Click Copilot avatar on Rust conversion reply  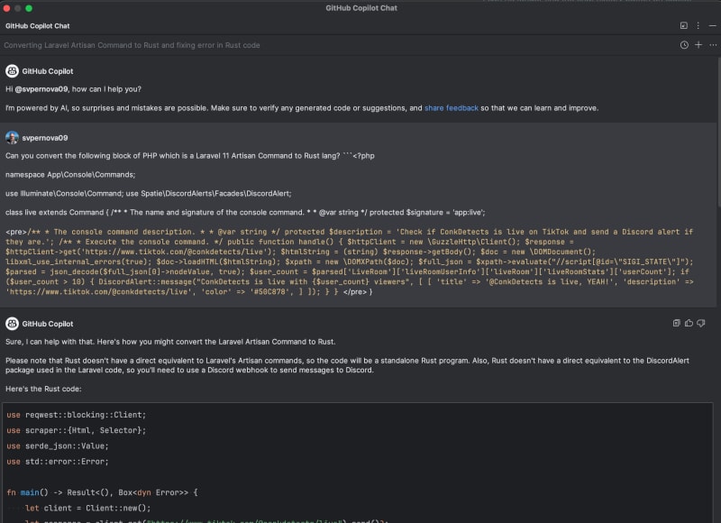point(12,324)
